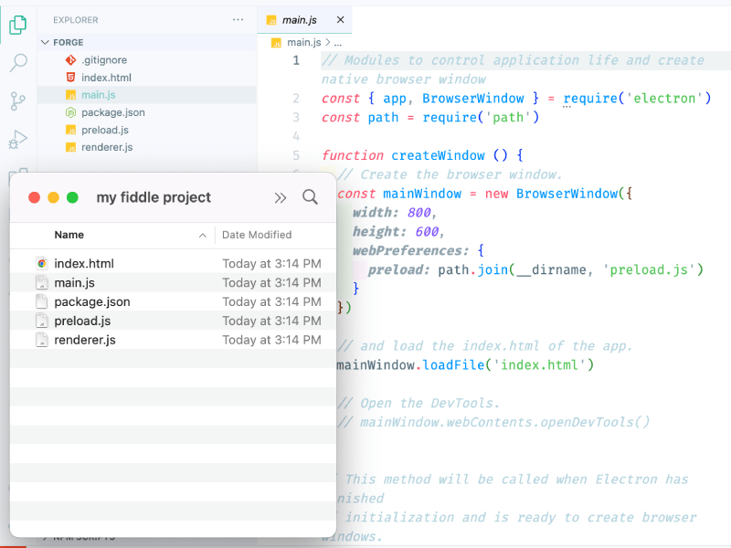Viewport: 731px width, 548px height.
Task: Open .gitignore in the Explorer tree
Action: [x=103, y=60]
